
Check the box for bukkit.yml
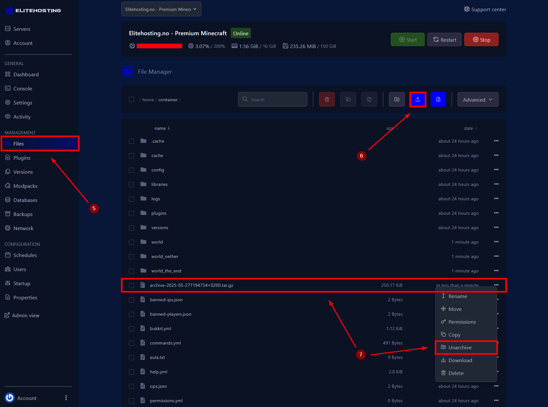tap(132, 329)
